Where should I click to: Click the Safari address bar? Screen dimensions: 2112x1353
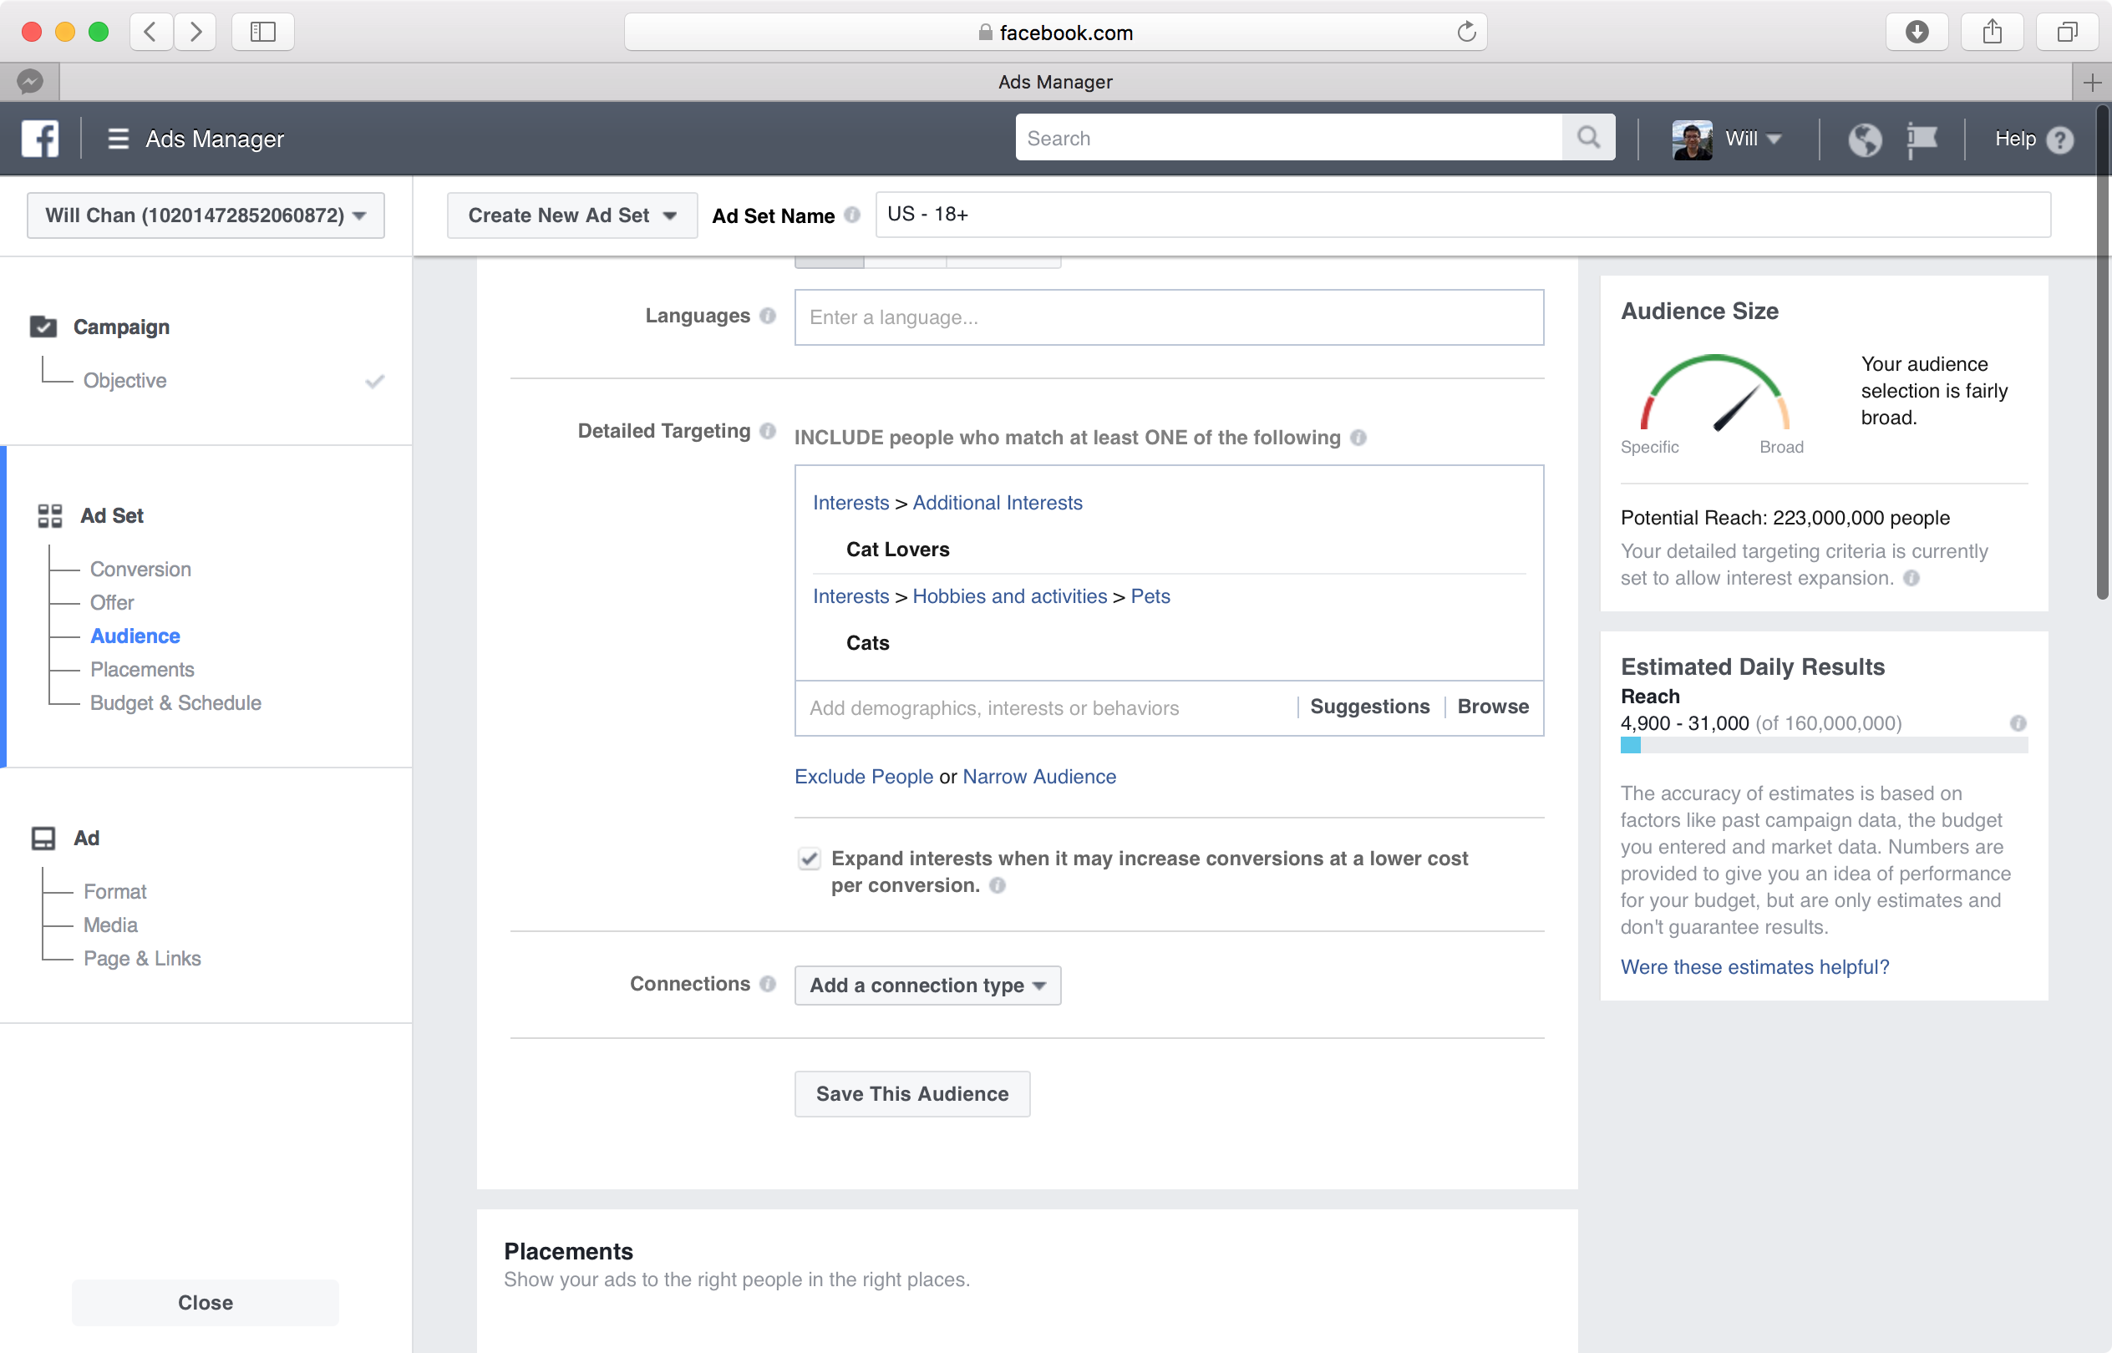pyautogui.click(x=1055, y=33)
